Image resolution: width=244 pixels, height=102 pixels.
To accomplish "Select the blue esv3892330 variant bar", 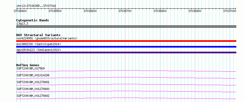I will (126, 47).
